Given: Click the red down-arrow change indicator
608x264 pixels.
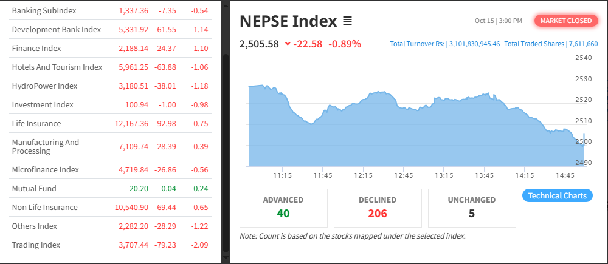Looking at the screenshot, I should [287, 44].
